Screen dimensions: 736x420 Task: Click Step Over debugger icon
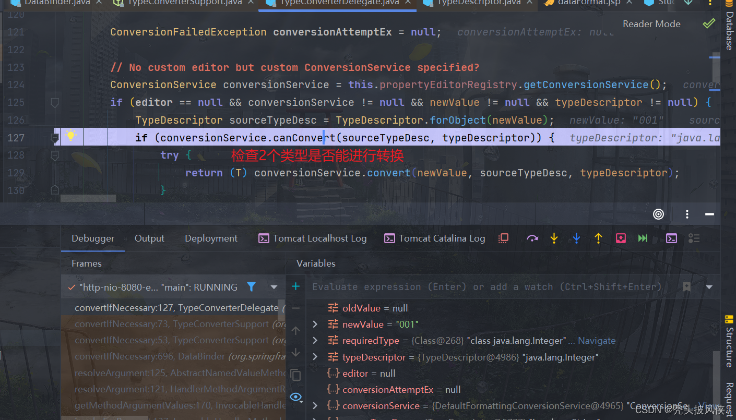coord(532,238)
